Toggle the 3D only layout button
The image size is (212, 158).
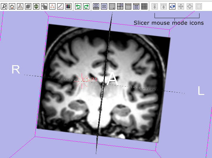pos(104,6)
